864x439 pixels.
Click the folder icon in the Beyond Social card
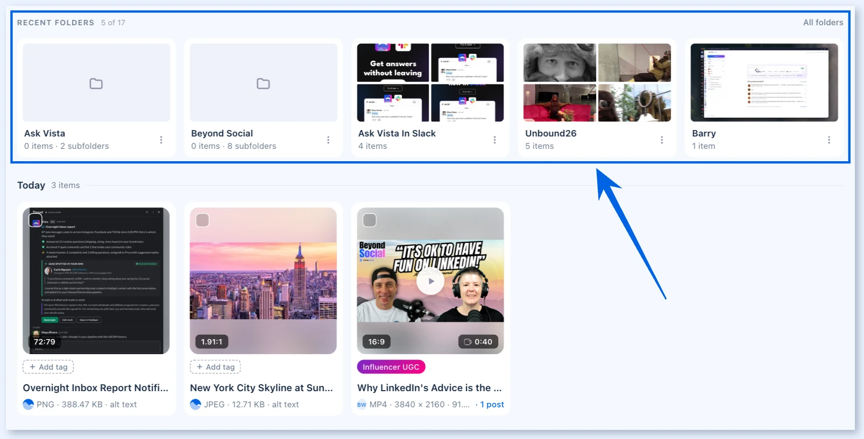263,83
